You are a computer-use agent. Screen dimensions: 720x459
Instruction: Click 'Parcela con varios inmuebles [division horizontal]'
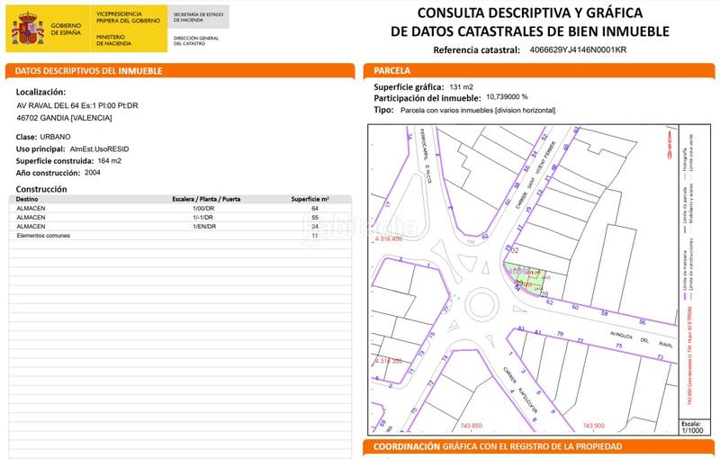coord(478,110)
